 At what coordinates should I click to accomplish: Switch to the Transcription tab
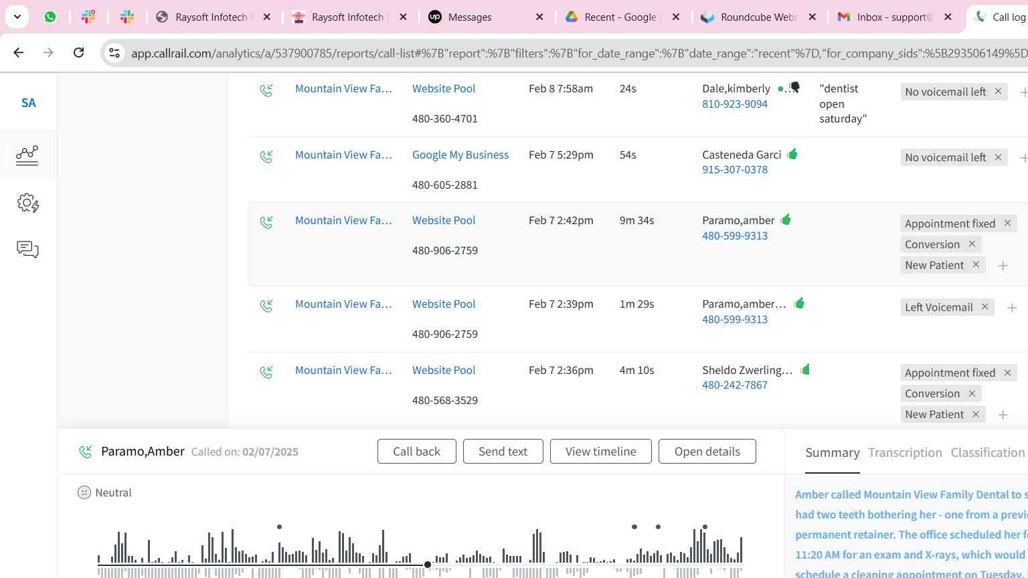[x=905, y=453]
